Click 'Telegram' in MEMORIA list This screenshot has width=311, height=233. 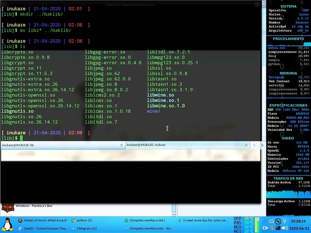(x=276, y=77)
